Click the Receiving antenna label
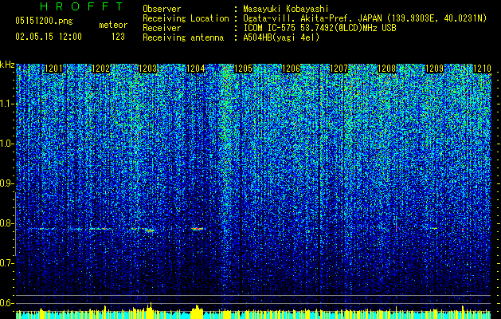The image size is (501, 319). click(183, 37)
